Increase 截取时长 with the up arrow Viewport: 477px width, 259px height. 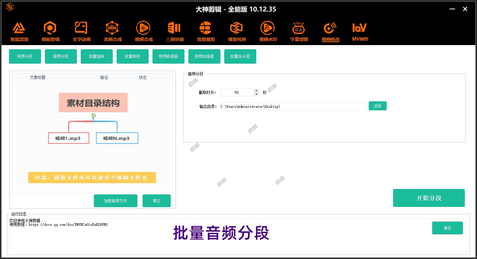[256, 90]
